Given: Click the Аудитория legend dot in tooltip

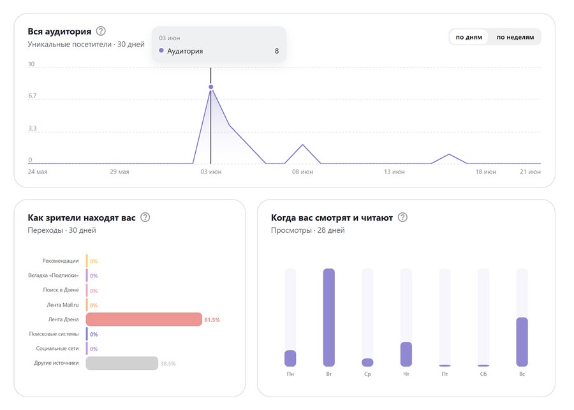Looking at the screenshot, I should point(161,51).
